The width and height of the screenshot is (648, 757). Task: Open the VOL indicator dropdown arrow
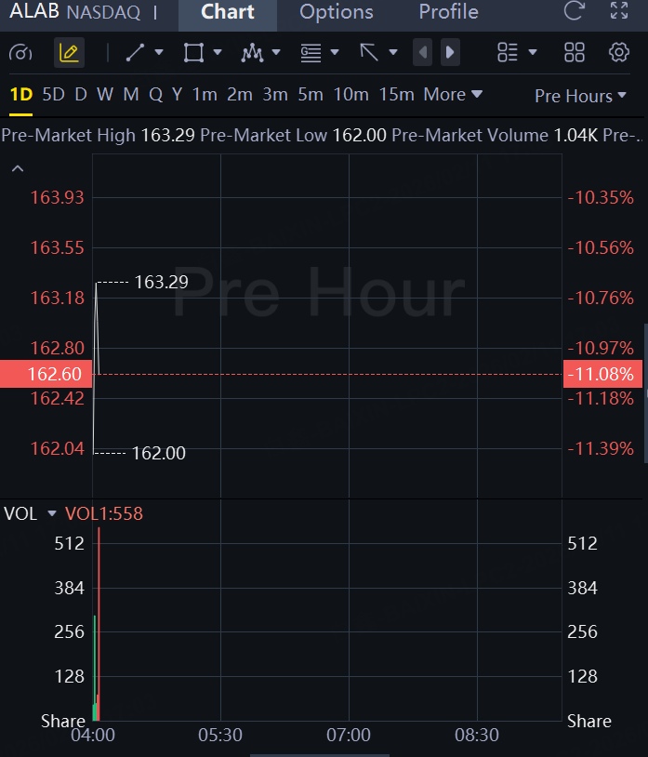pyautogui.click(x=52, y=514)
